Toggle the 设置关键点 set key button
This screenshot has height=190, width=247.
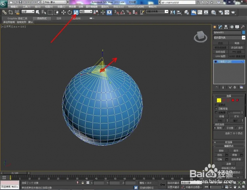point(173,187)
